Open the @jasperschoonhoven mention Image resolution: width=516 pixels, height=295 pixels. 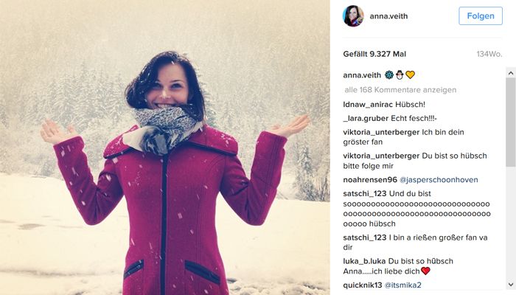[x=439, y=180]
